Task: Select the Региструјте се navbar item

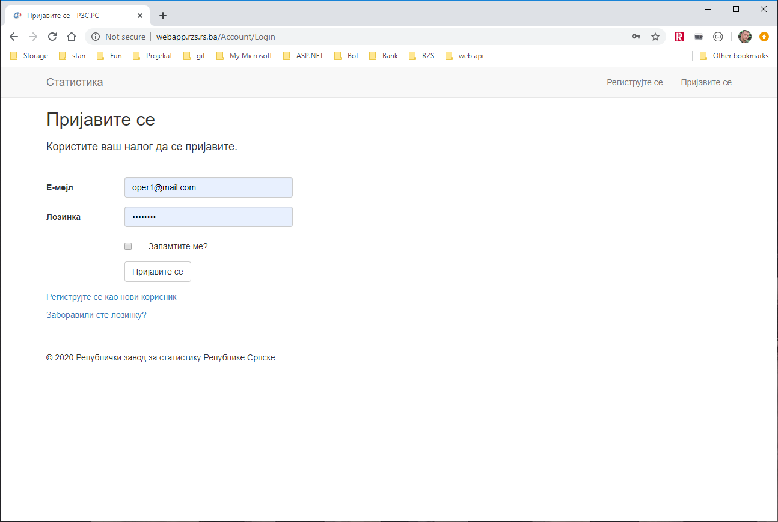Action: pyautogui.click(x=634, y=82)
